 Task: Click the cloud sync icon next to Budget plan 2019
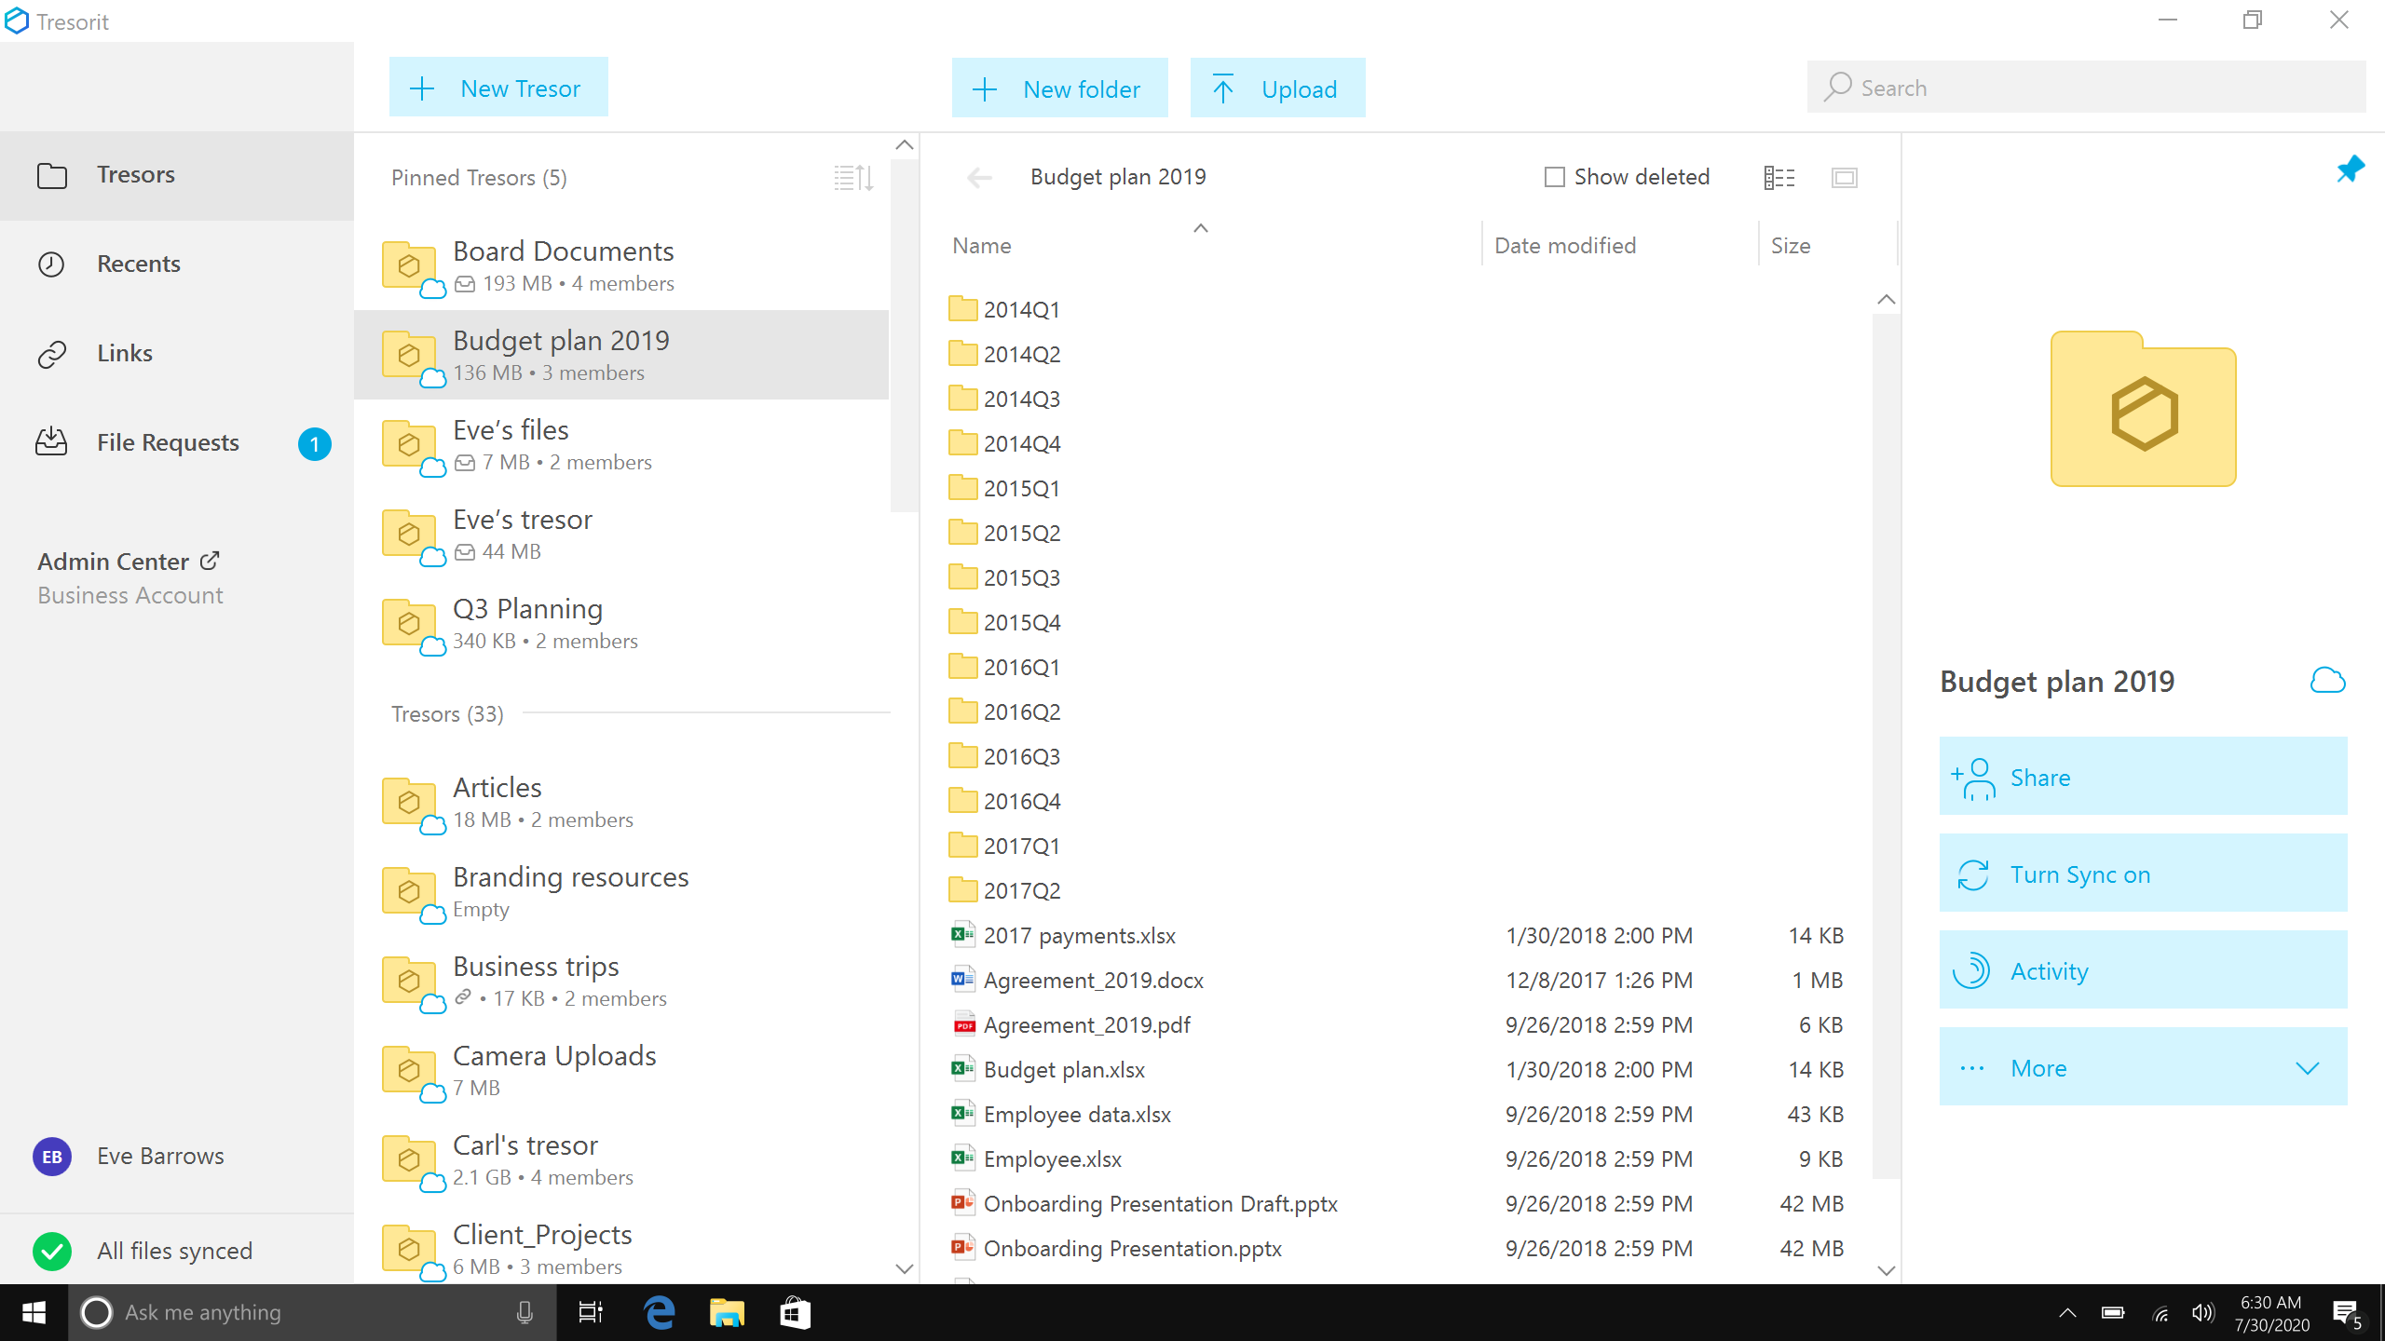pyautogui.click(x=2328, y=681)
